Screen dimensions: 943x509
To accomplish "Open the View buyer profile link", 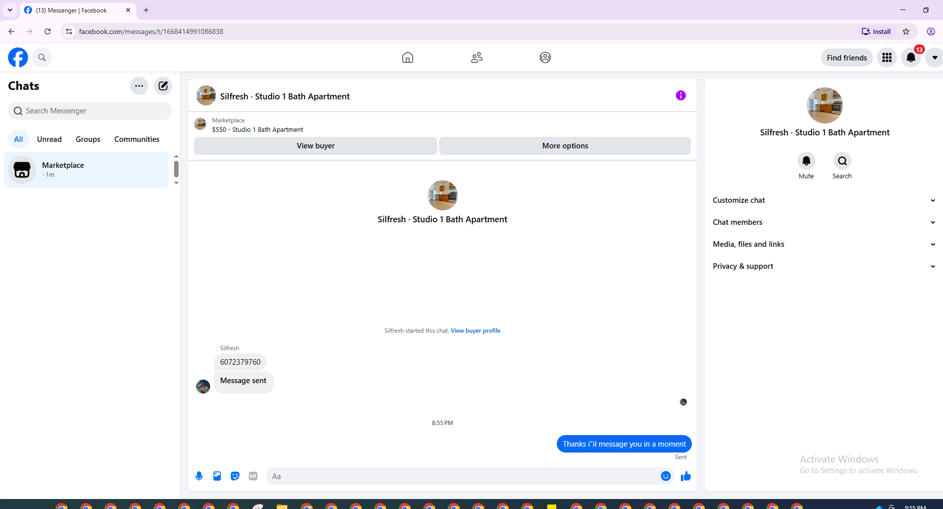I will (475, 331).
